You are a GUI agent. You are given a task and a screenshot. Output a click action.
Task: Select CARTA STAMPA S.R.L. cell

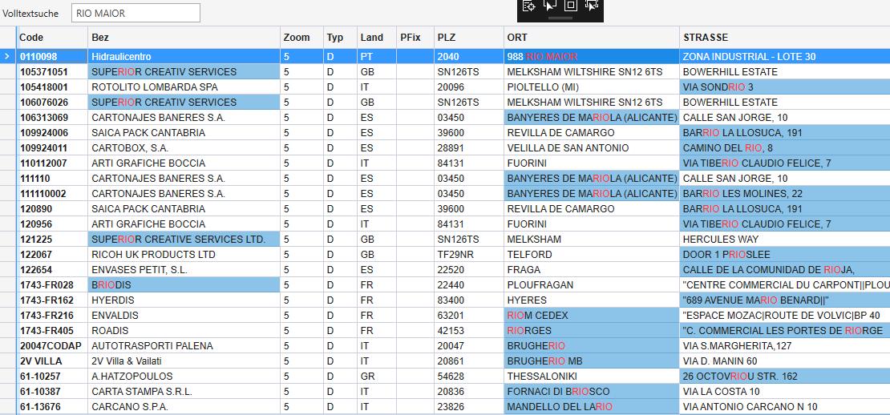[x=184, y=392]
